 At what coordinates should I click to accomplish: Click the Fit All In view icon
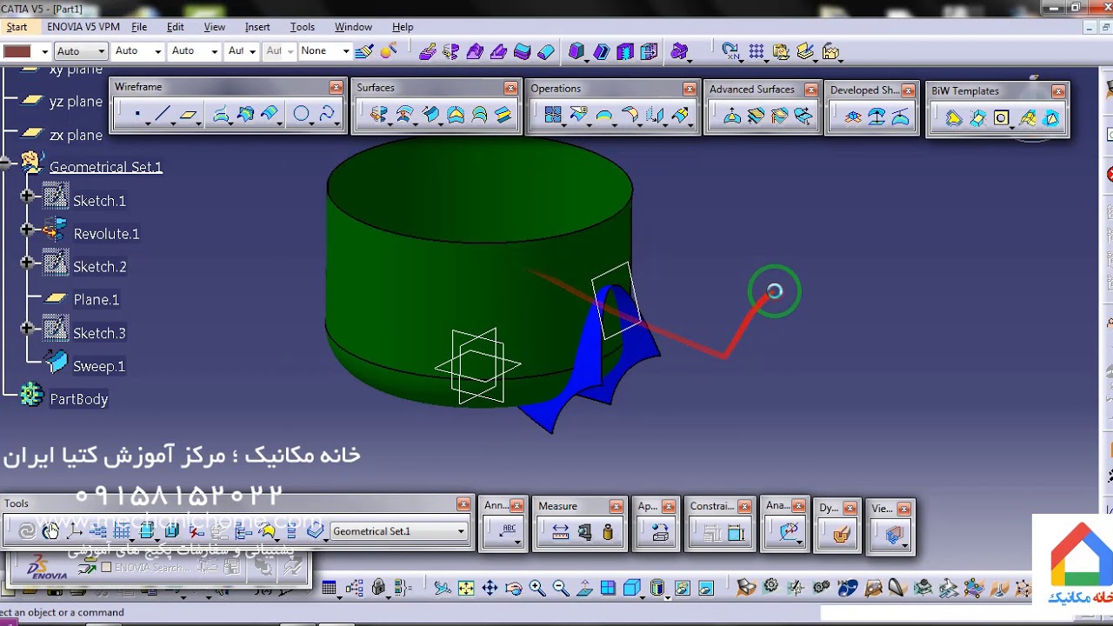(x=466, y=589)
